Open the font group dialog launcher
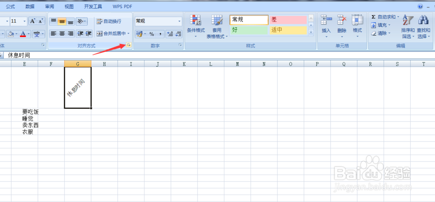The height and width of the screenshot is (202, 435). pos(43,45)
